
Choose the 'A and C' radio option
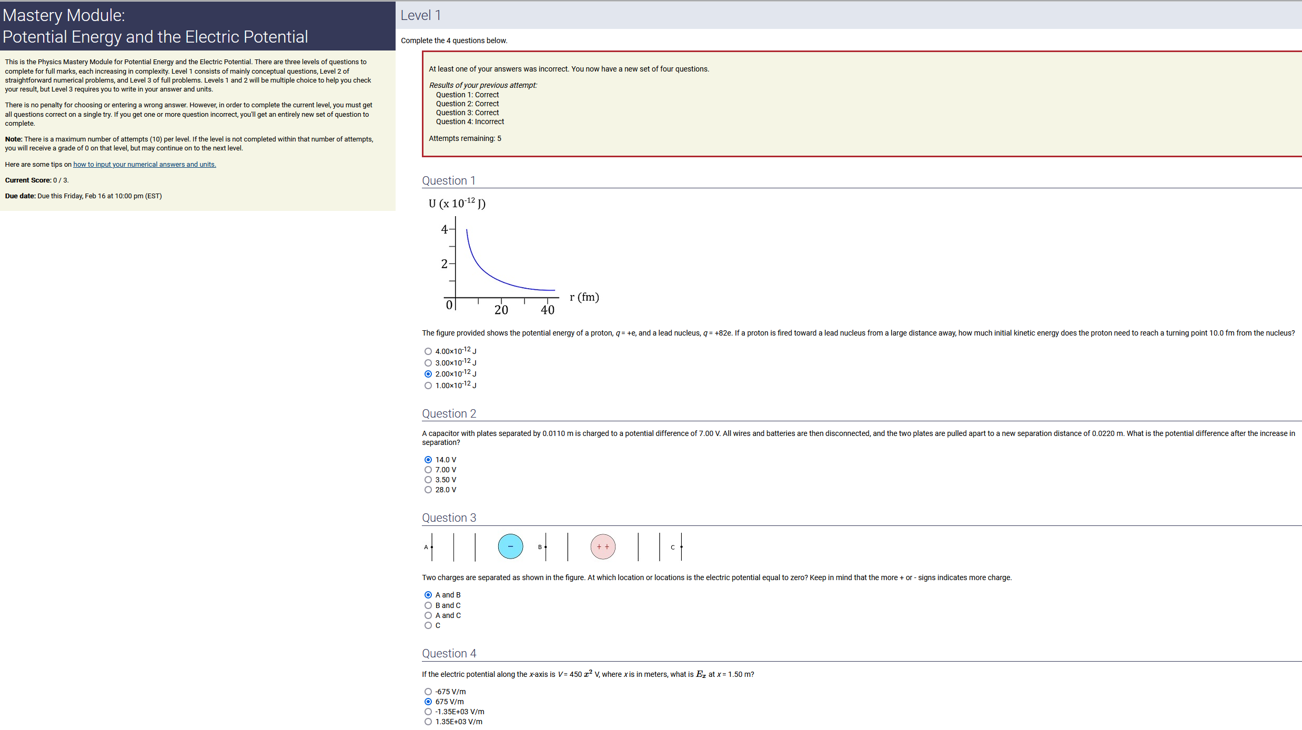coord(428,615)
